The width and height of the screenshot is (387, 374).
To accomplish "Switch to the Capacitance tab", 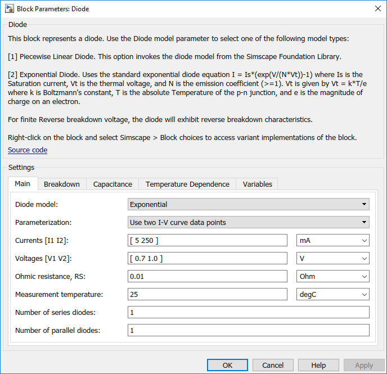I will (112, 184).
